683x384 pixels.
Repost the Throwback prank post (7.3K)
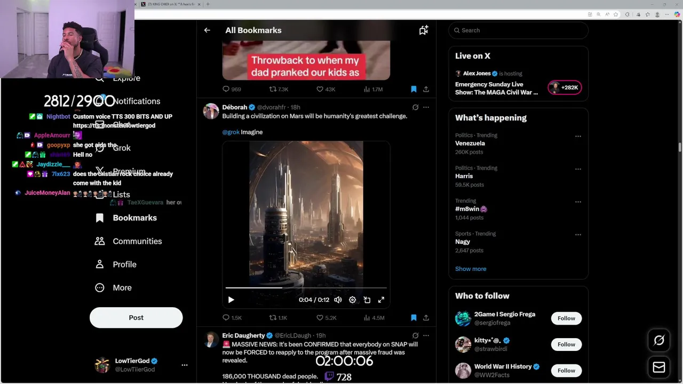(279, 89)
